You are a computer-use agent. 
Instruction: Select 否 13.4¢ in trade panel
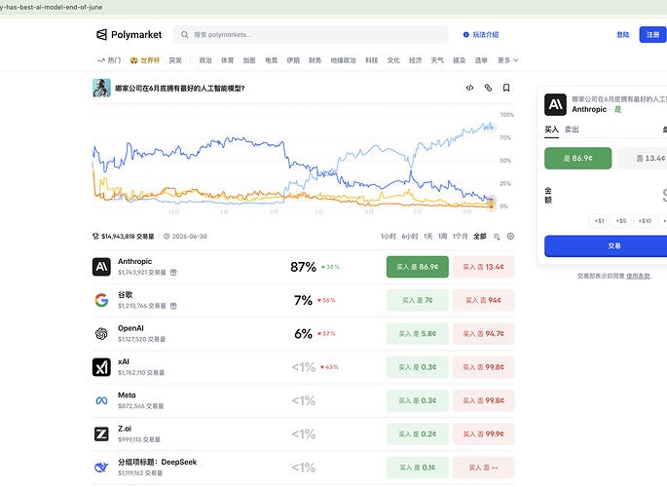coord(643,158)
